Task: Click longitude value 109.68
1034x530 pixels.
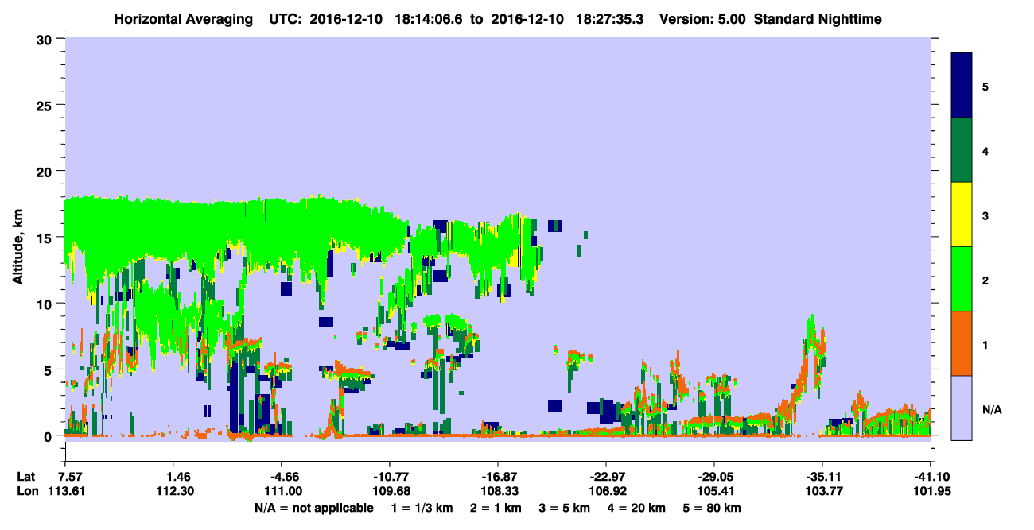Action: [390, 491]
